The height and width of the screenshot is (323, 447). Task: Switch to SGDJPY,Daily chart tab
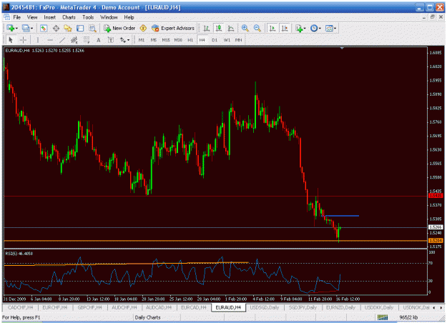point(303,307)
